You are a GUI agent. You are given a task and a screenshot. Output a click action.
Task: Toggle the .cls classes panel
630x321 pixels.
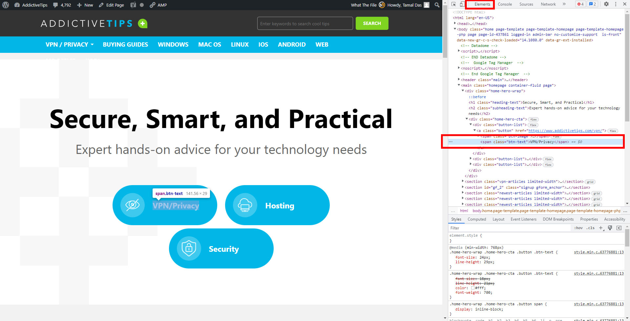click(x=591, y=228)
